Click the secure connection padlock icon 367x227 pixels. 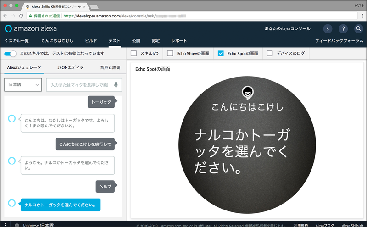pyautogui.click(x=30, y=16)
